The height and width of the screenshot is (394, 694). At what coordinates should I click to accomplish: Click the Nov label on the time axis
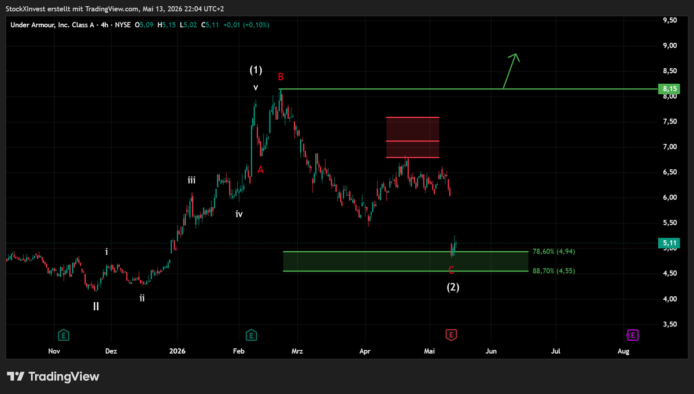click(54, 351)
